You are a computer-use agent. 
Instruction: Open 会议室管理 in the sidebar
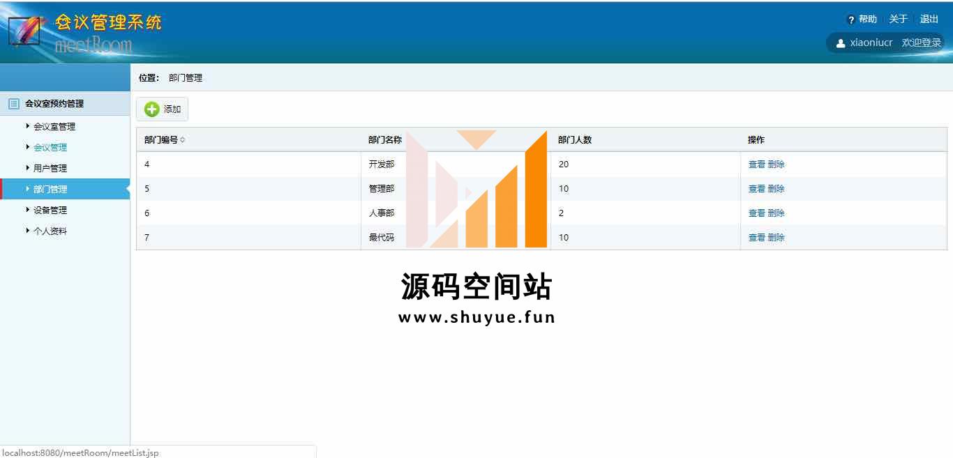[54, 127]
